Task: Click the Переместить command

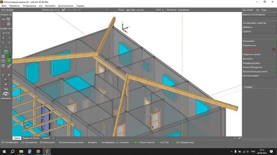Action: [x=259, y=45]
